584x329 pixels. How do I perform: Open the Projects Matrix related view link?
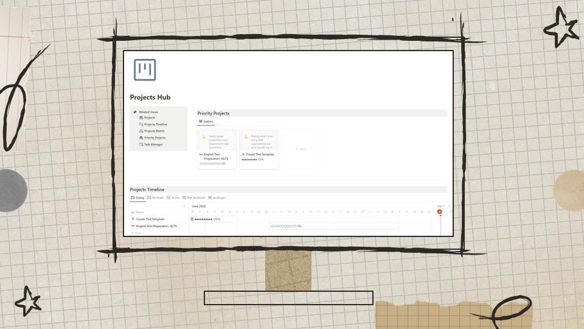[154, 131]
